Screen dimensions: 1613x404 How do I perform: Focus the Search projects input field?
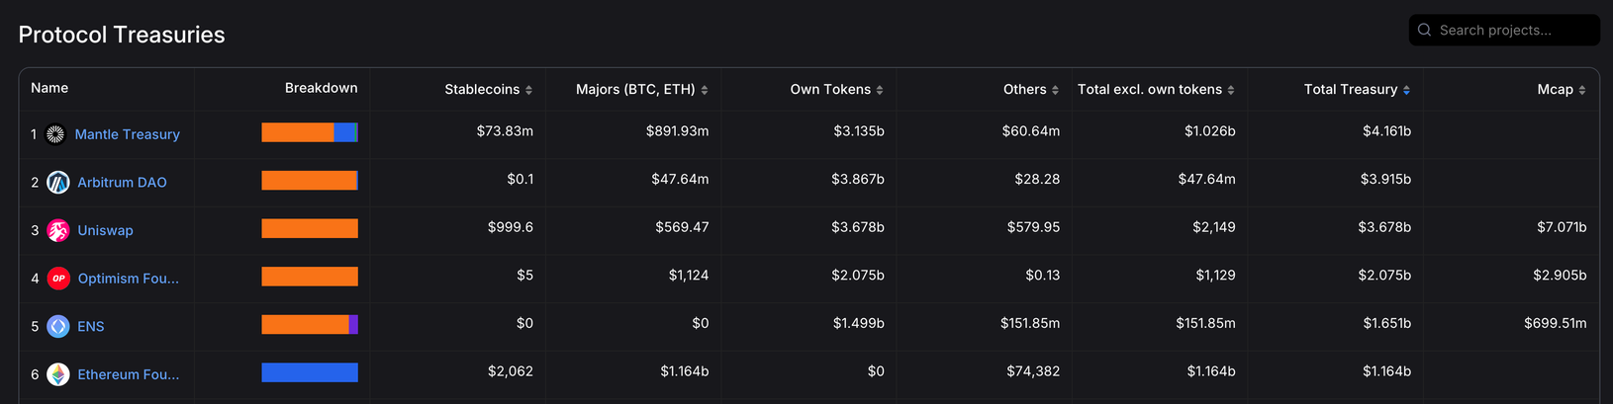[1514, 31]
